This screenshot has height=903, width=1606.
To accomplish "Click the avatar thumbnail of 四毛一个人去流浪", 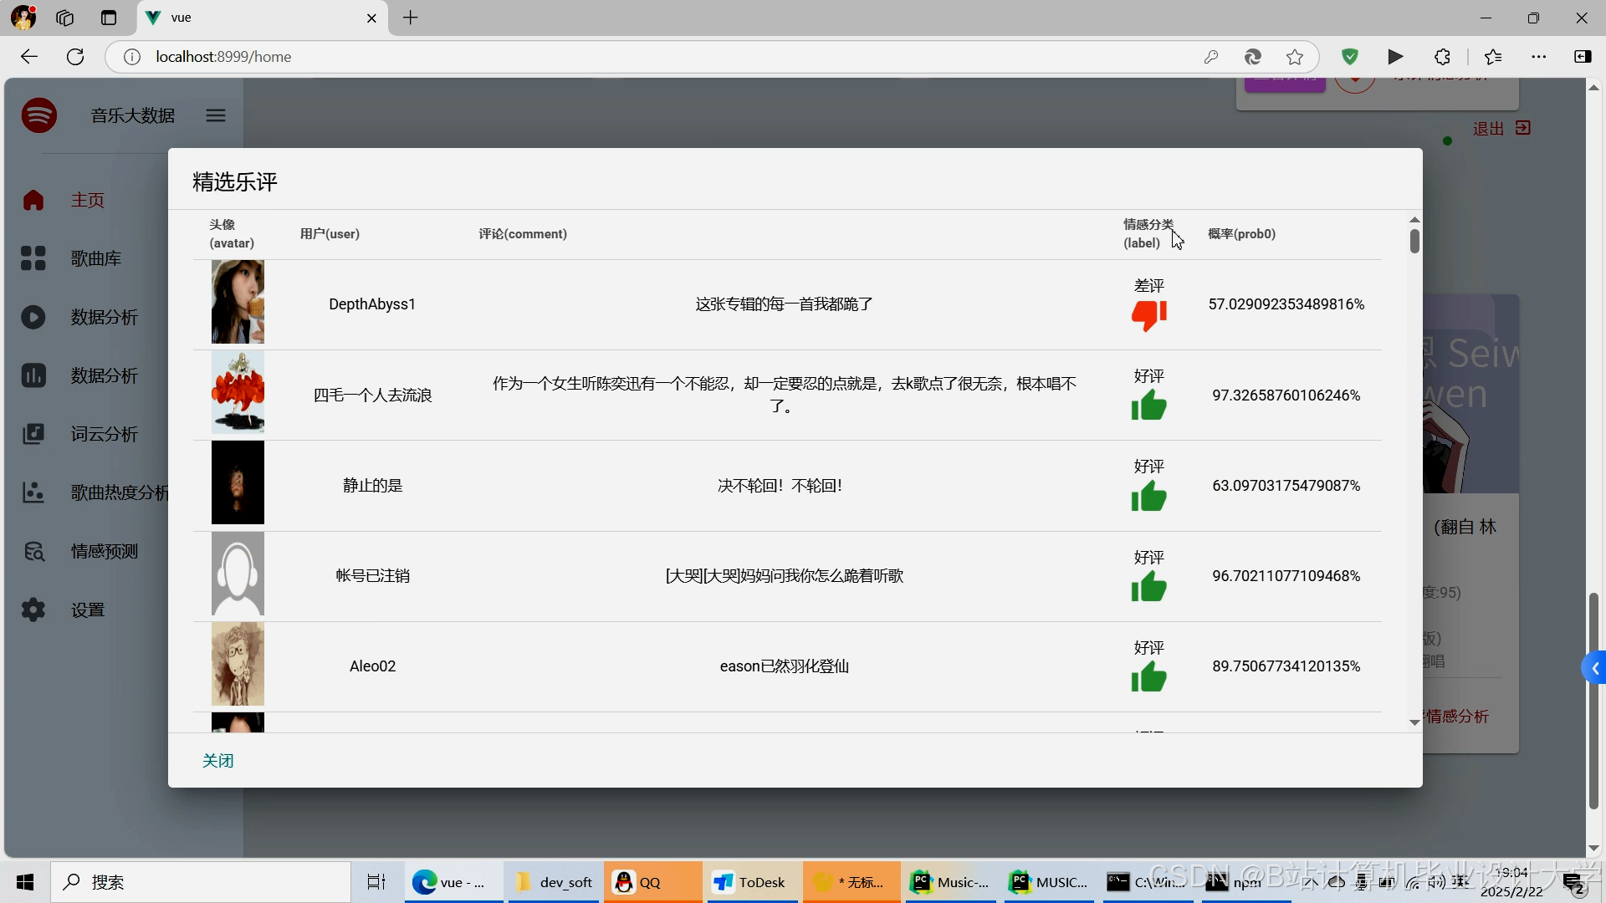I will point(238,392).
